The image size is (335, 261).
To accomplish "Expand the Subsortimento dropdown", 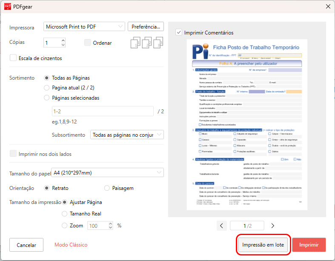I will 127,135.
